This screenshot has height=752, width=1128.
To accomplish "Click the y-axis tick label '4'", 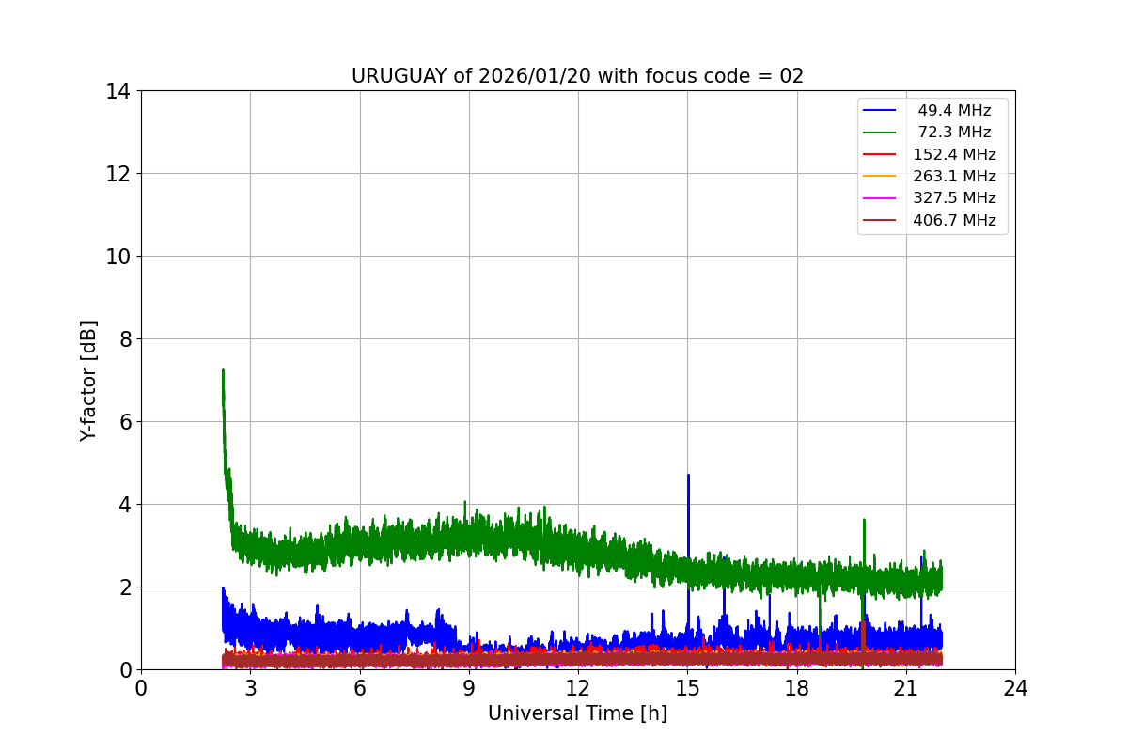I will click(x=124, y=505).
